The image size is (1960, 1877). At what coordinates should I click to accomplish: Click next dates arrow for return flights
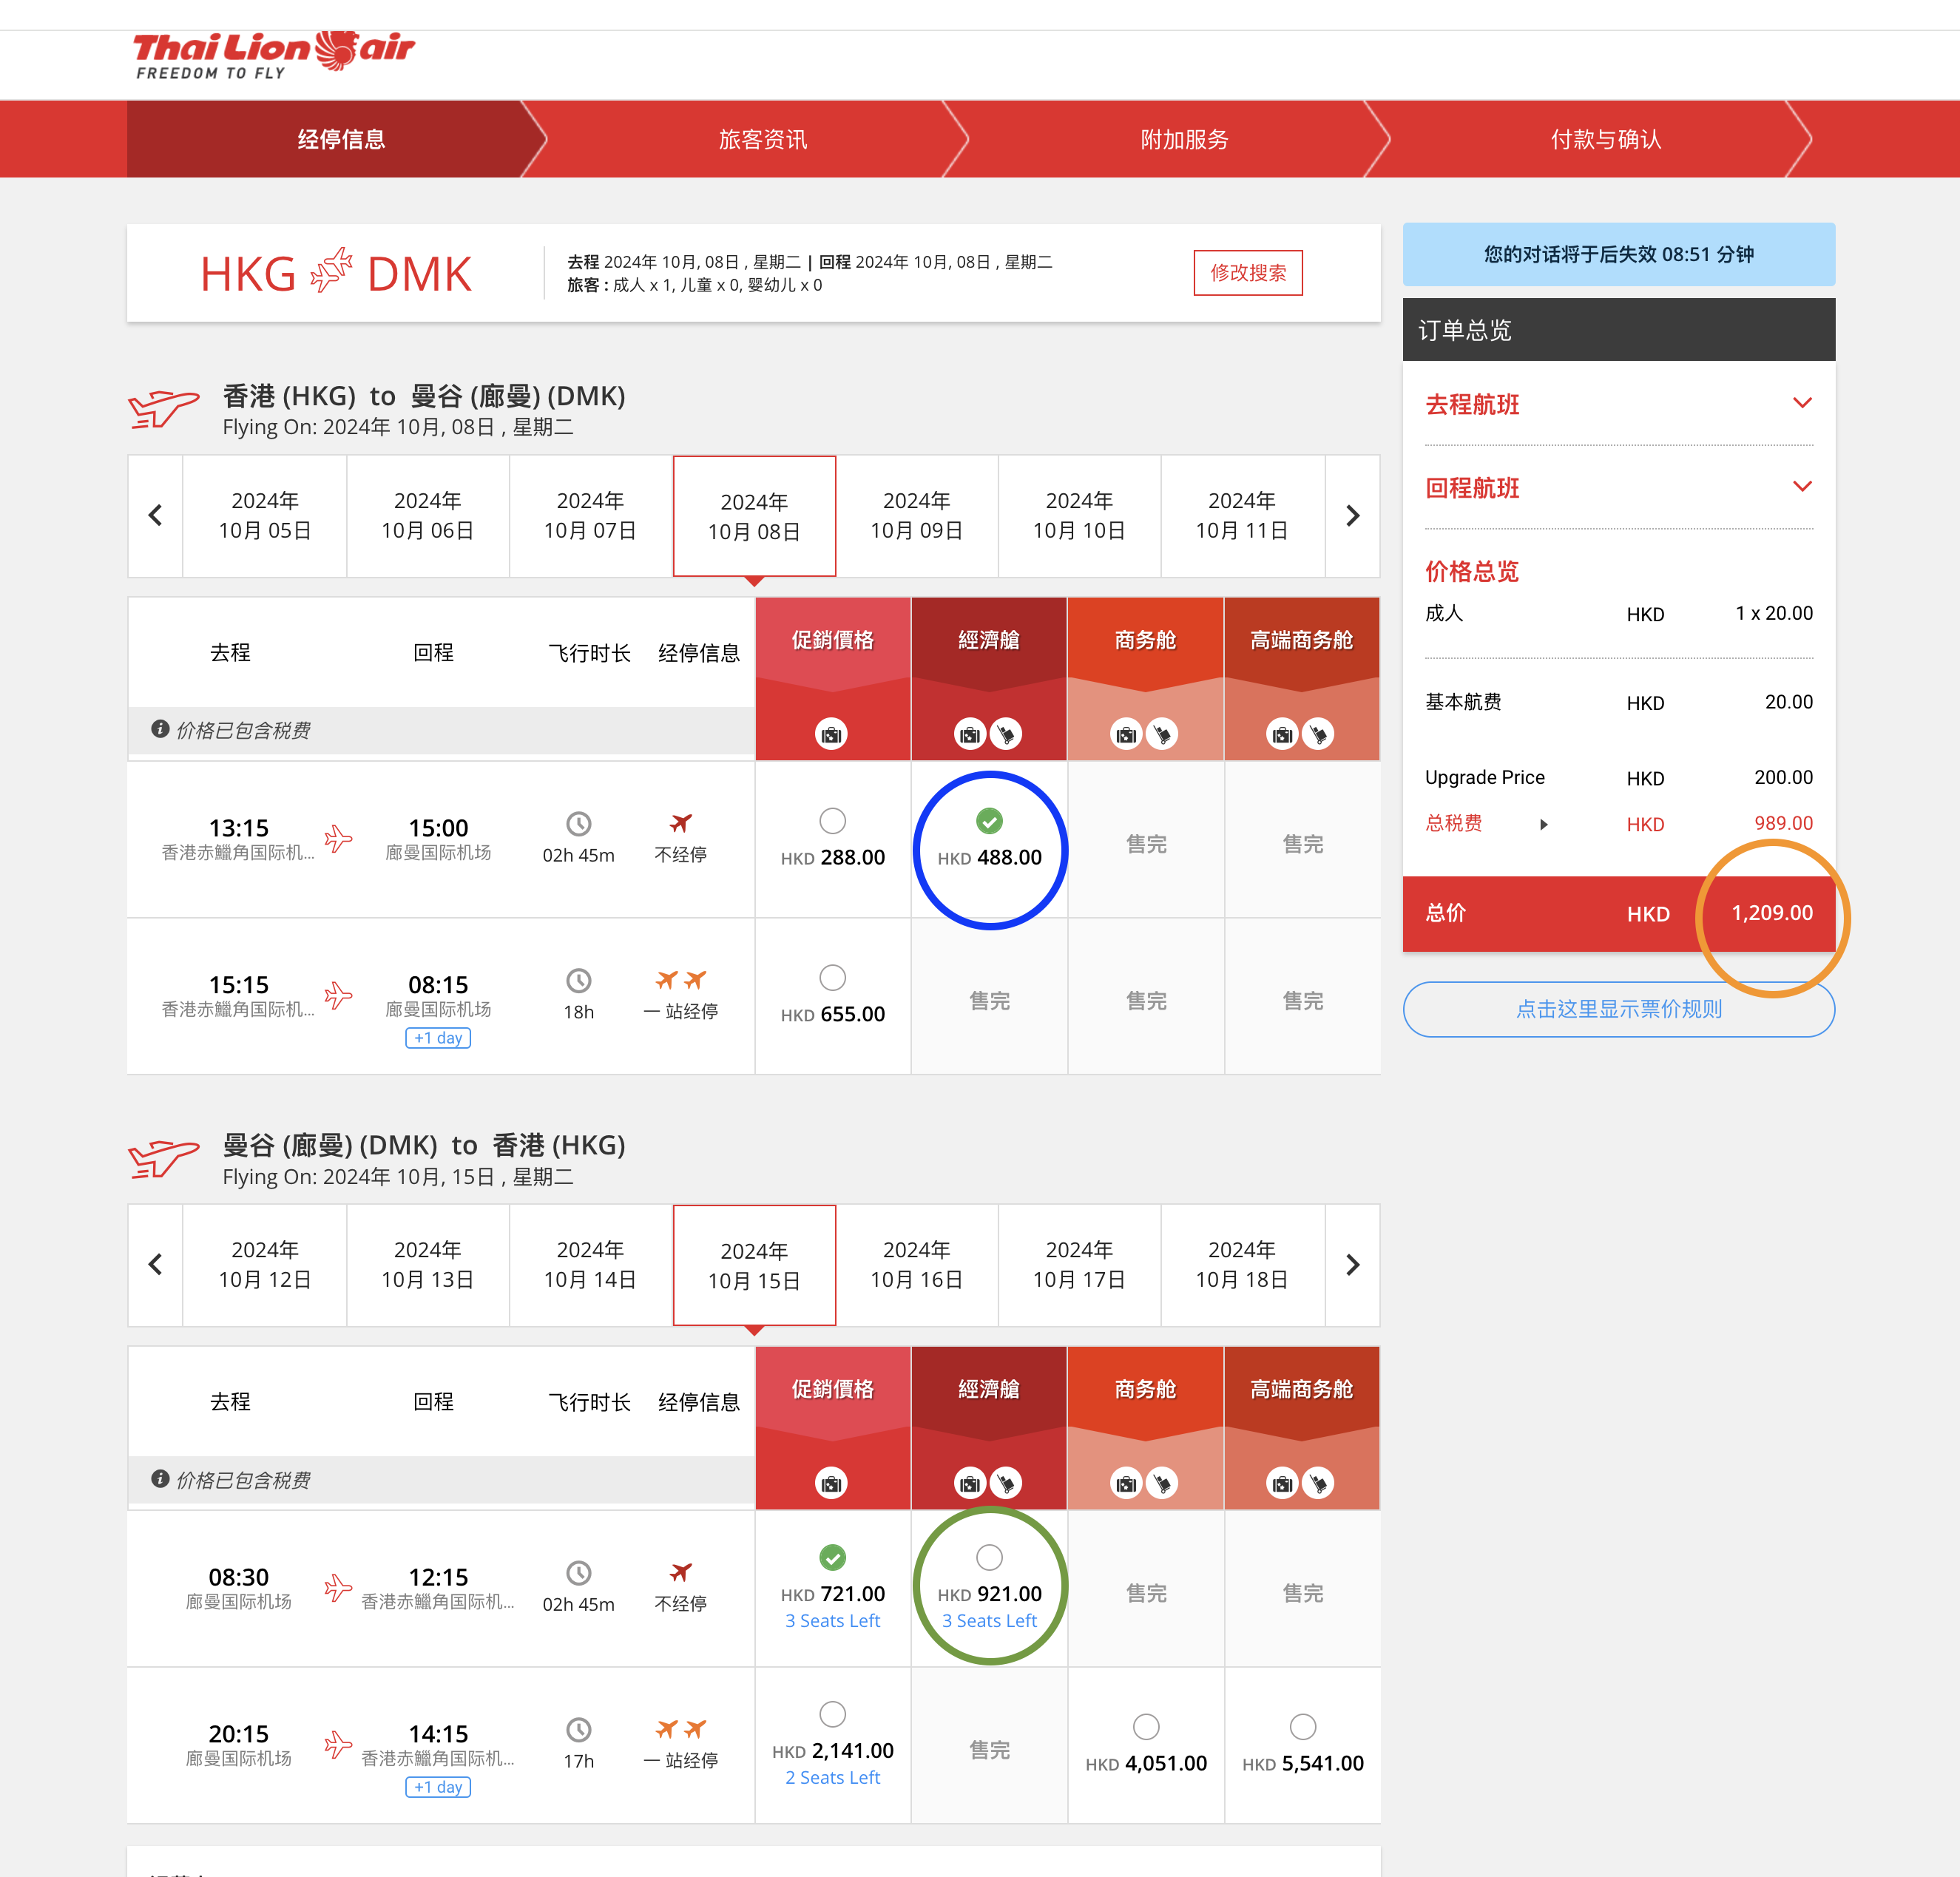(1352, 1265)
